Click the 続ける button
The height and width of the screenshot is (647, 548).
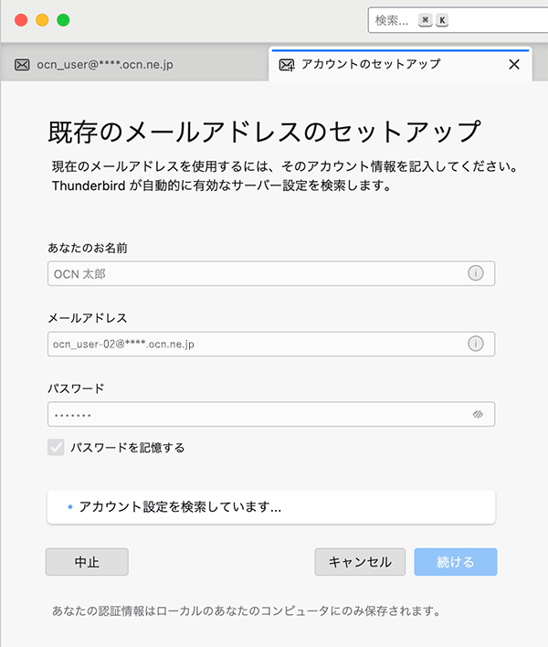[x=456, y=562]
